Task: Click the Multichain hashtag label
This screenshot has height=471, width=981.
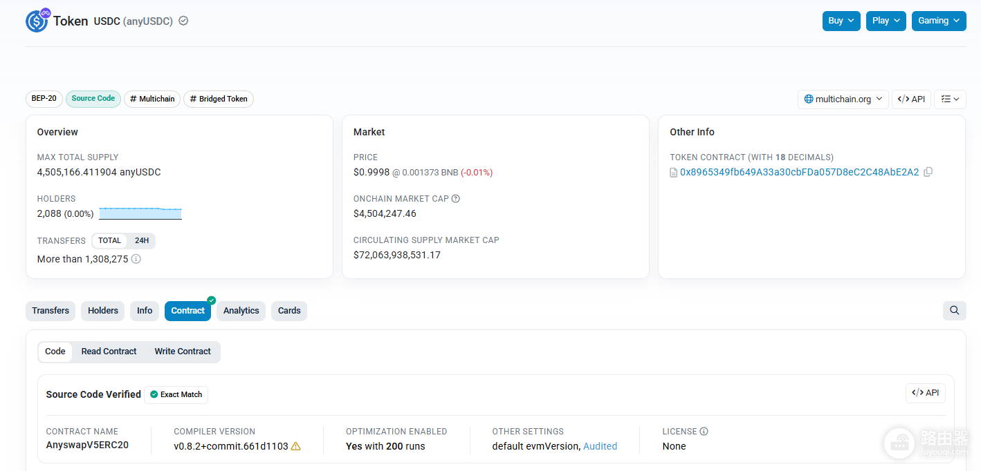Action: (x=152, y=99)
